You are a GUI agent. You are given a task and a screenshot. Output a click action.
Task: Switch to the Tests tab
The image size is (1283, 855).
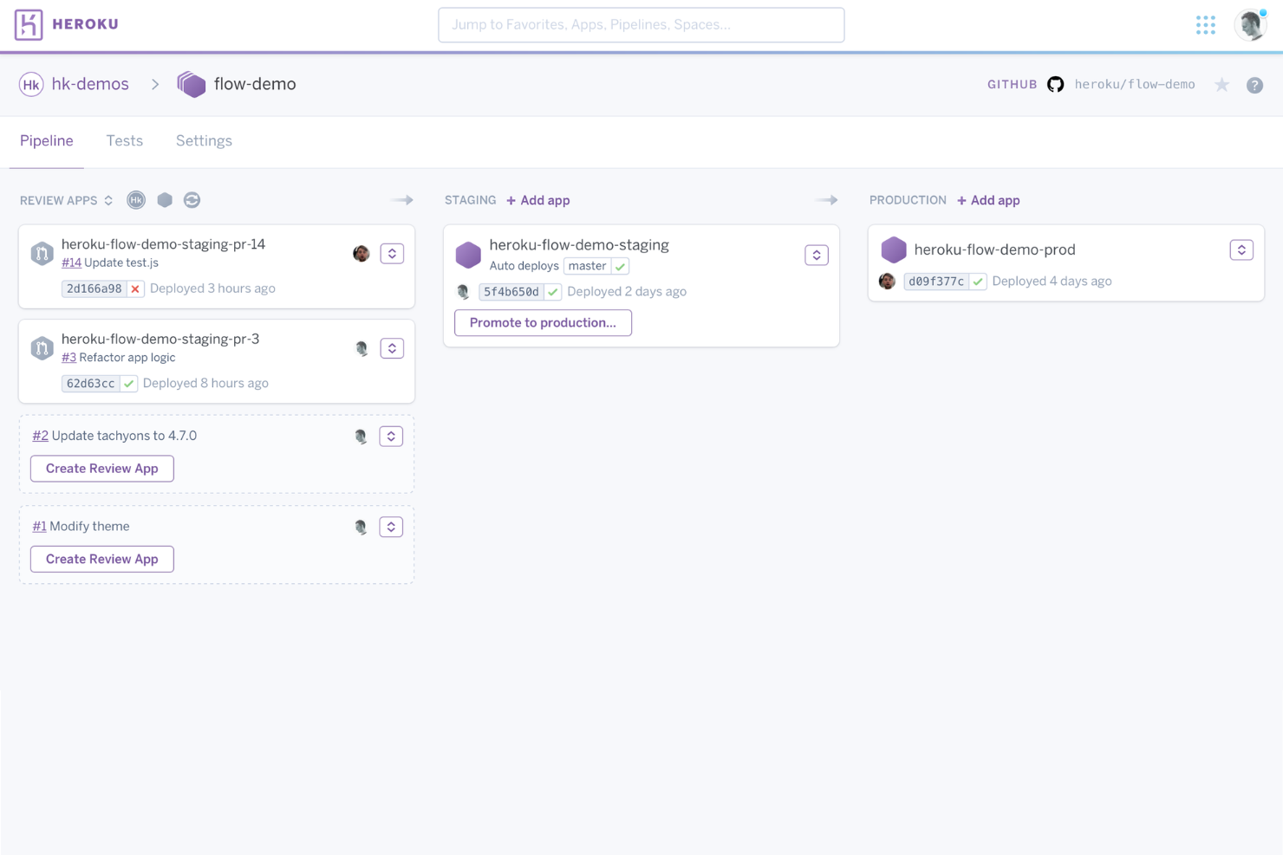coord(124,140)
